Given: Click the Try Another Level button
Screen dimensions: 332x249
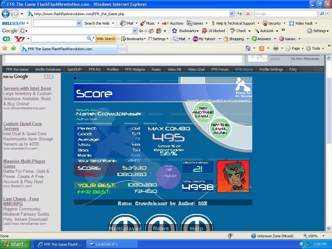Looking at the screenshot, I should click(x=203, y=113).
